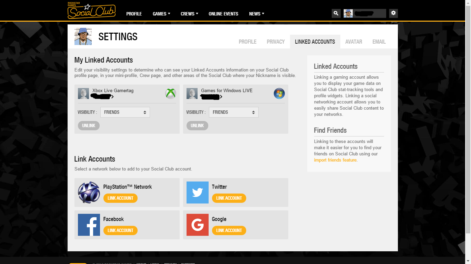Click the 'Facebook' network name text
Viewport: 471px width, 264px height.
pos(113,219)
